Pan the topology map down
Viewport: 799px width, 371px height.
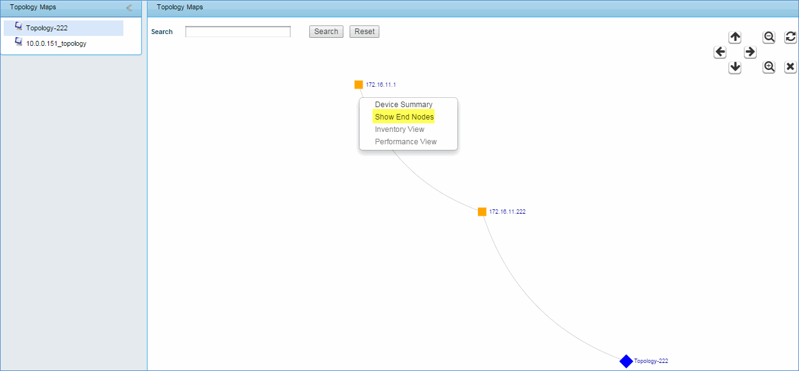click(x=735, y=67)
